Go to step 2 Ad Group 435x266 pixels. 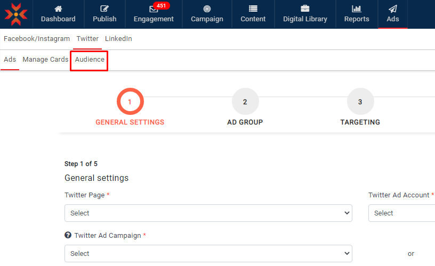[x=245, y=102]
